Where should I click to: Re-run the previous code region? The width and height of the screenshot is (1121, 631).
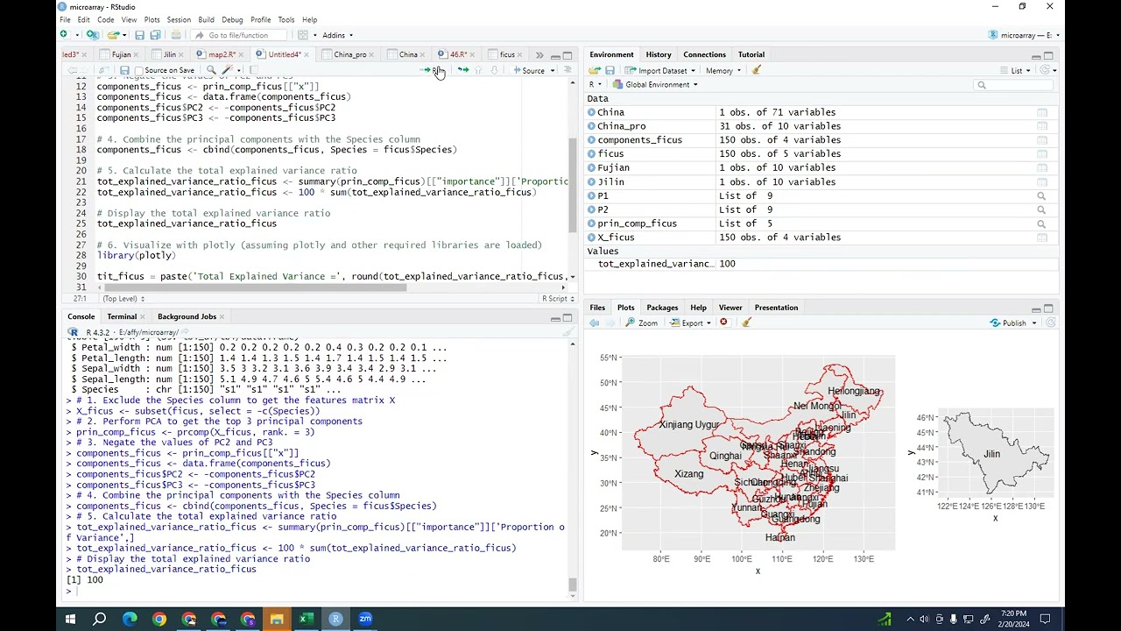click(463, 70)
